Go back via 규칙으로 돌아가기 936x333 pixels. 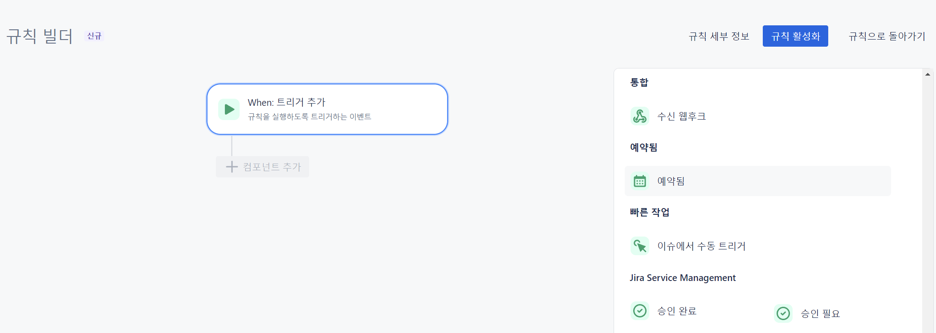pyautogui.click(x=887, y=36)
